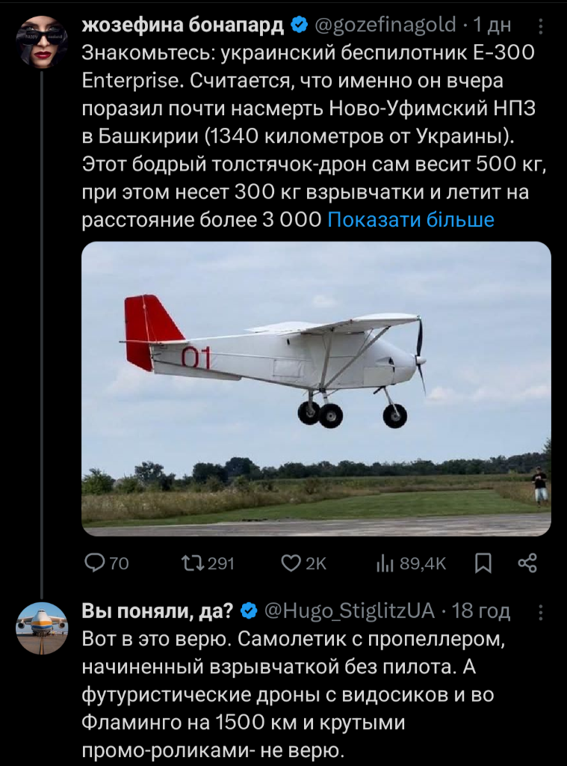This screenshot has width=567, height=766.
Task: Expand post with Показати більше
Action: (x=411, y=220)
